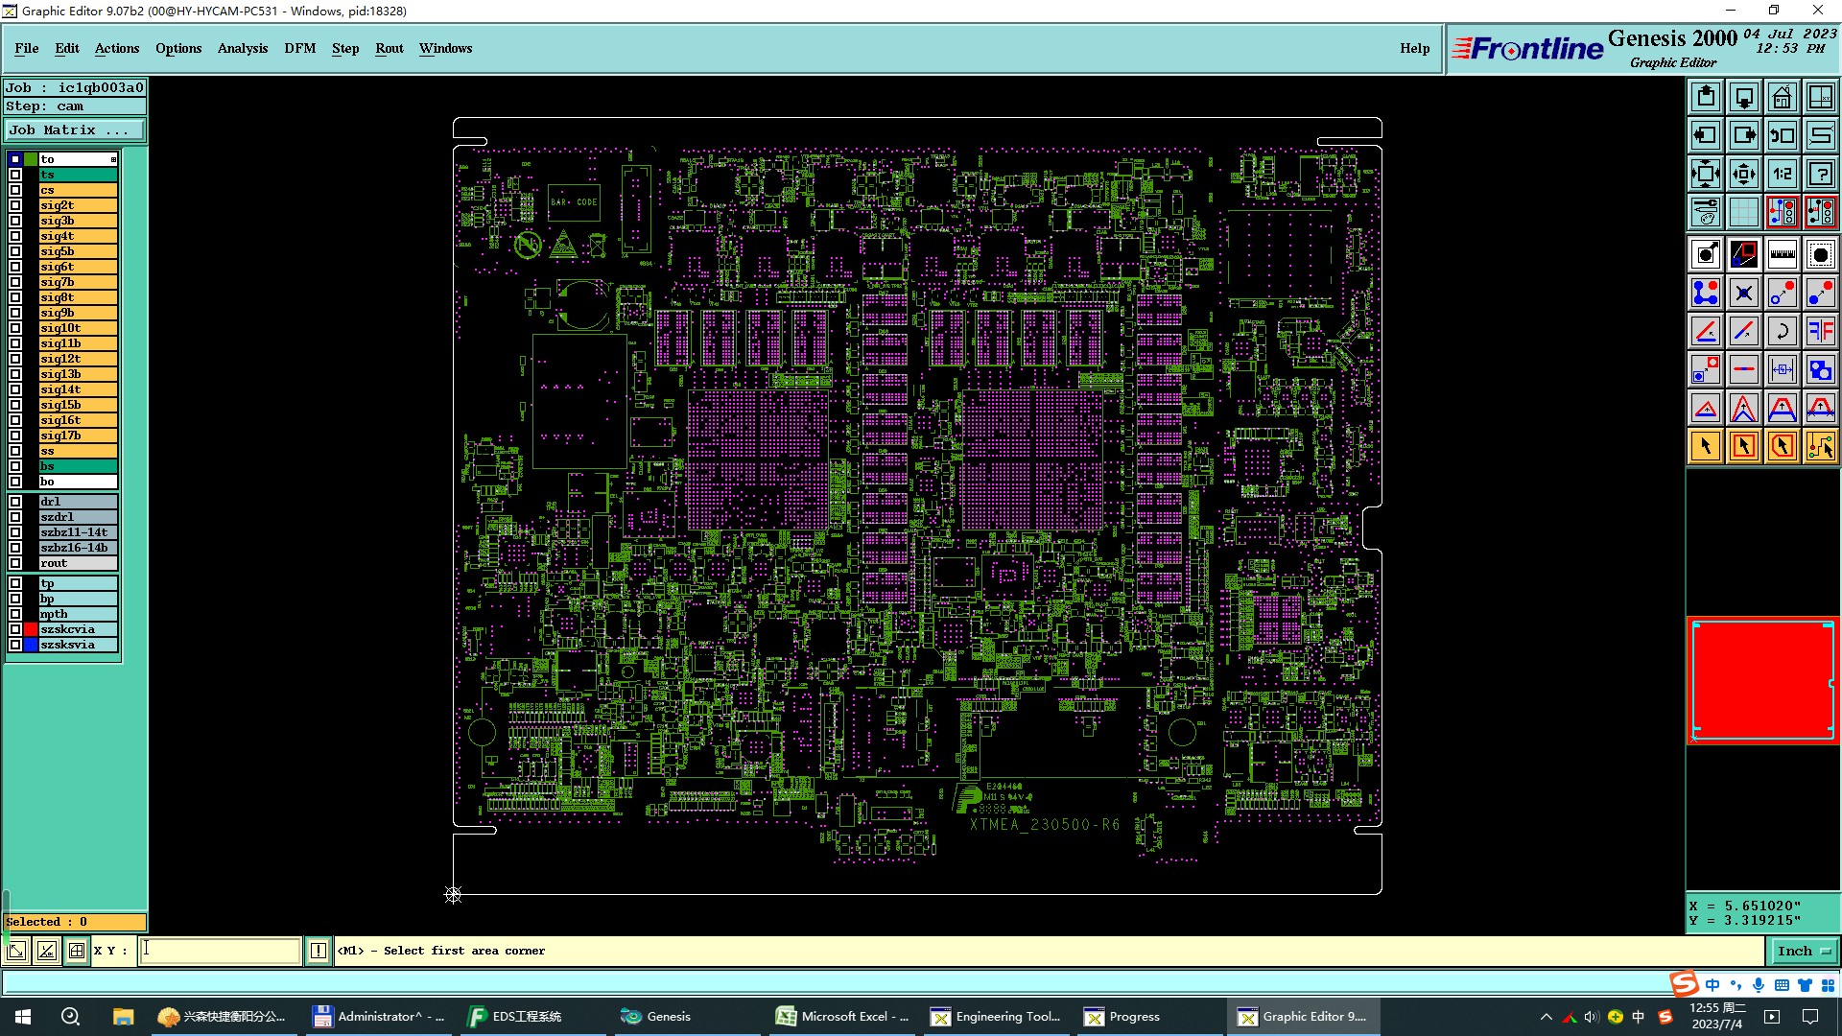This screenshot has width=1842, height=1036.
Task: Click the rotate feature tool icon
Action: pyautogui.click(x=1782, y=331)
